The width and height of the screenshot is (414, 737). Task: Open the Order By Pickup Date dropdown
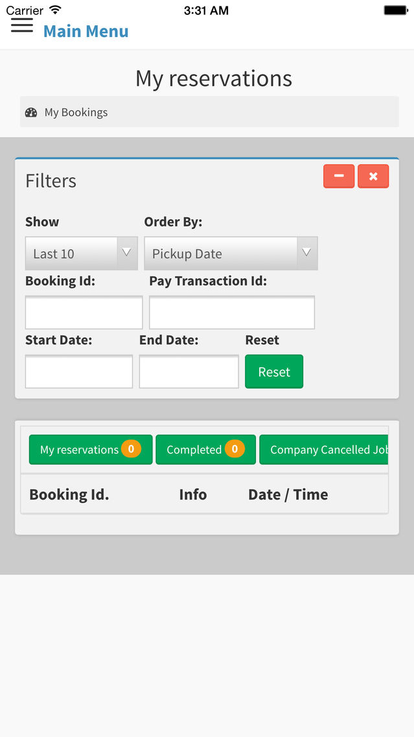tap(231, 253)
